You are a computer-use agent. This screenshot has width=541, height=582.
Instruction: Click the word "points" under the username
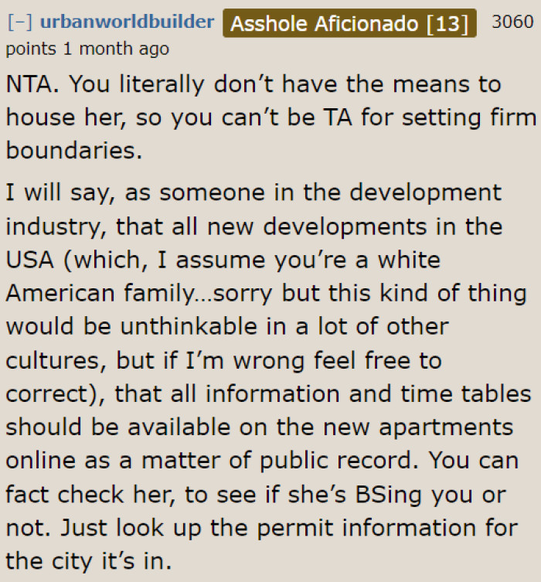[x=31, y=48]
